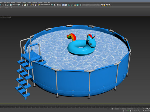
Task: Open the Substance menu
Action: [35, 2]
